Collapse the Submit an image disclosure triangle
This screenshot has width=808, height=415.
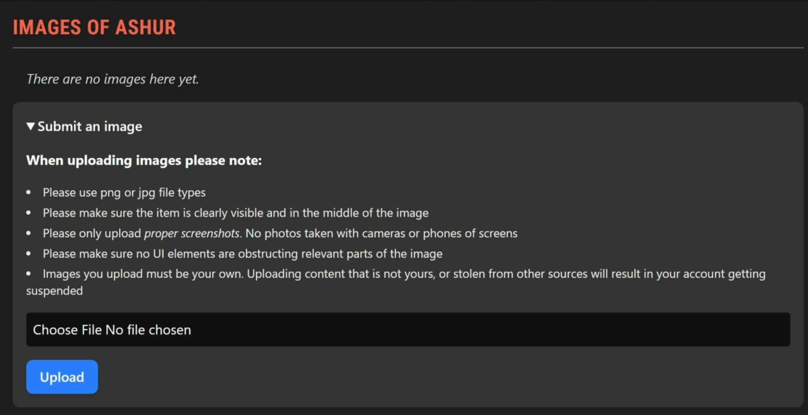(x=30, y=126)
